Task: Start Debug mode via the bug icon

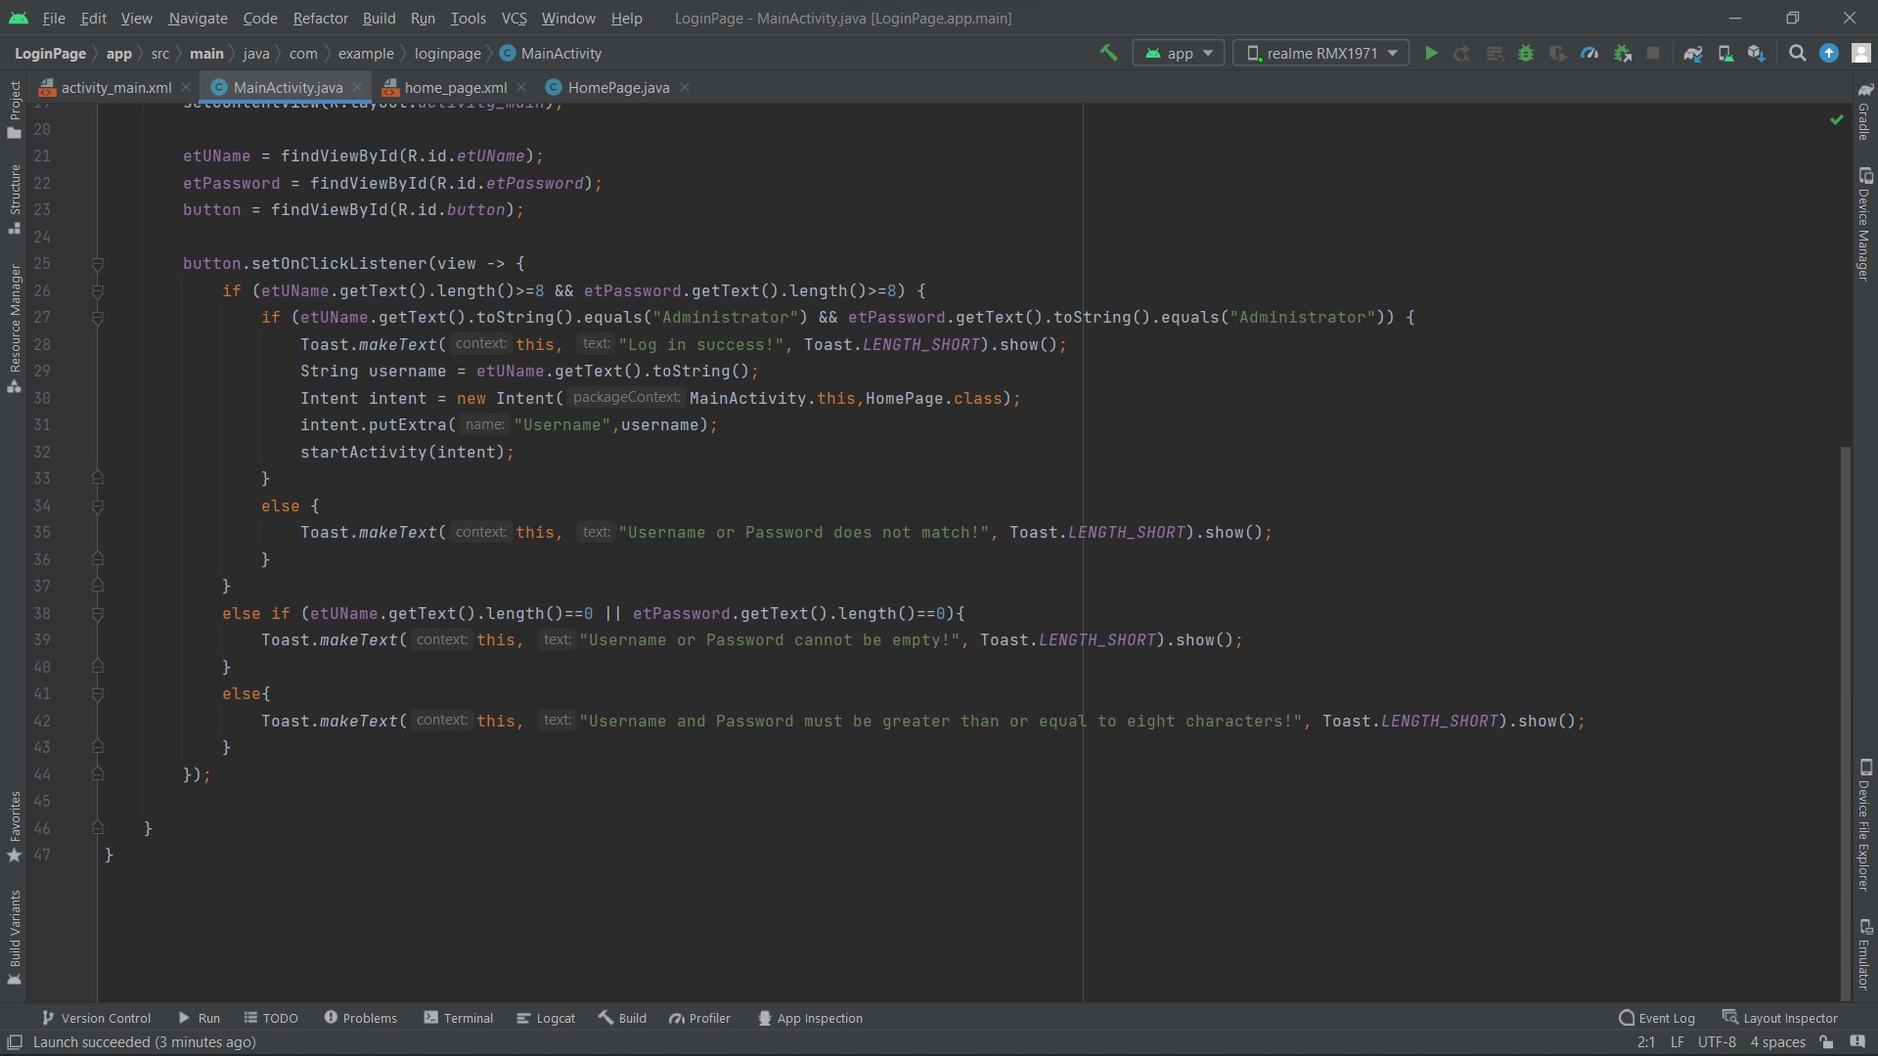Action: pos(1527,54)
